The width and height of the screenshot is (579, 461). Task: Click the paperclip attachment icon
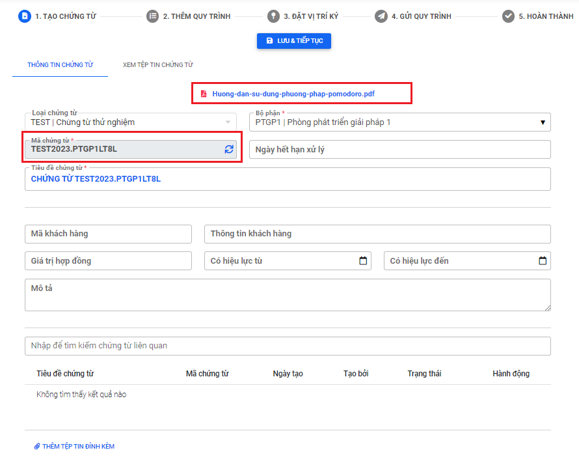[x=37, y=446]
